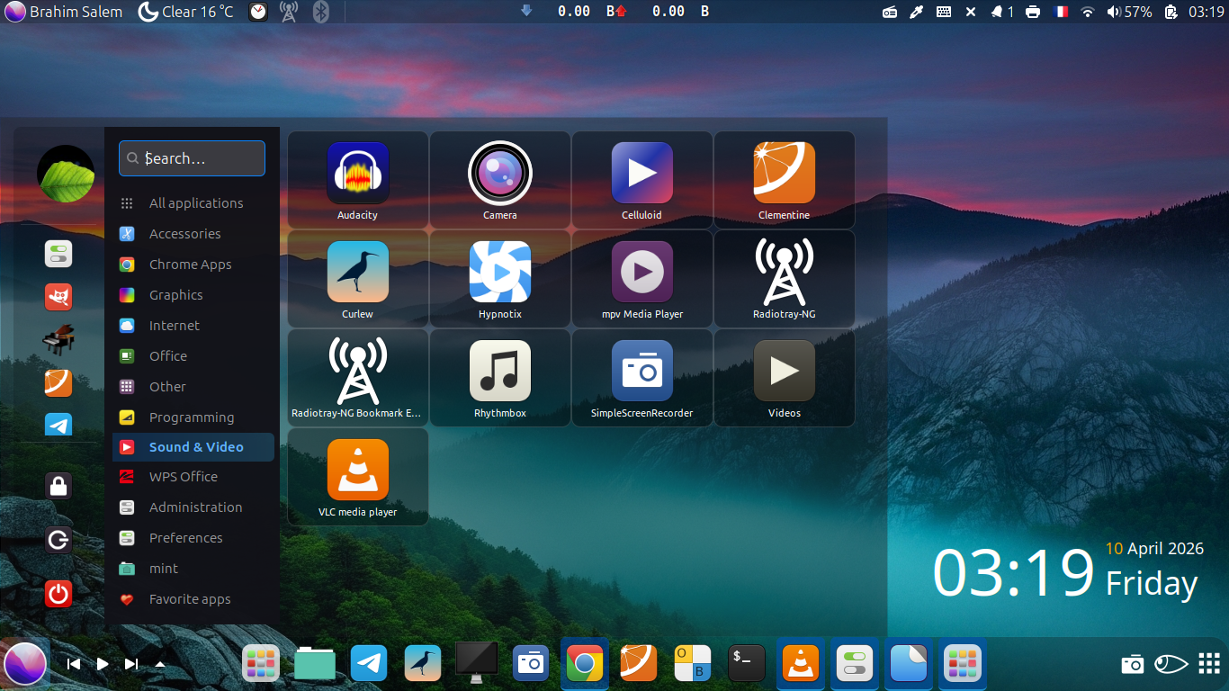The width and height of the screenshot is (1229, 691).
Task: Expand the media player up arrow
Action: 160,664
